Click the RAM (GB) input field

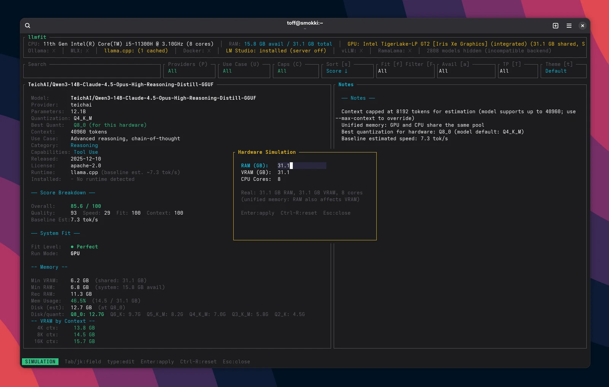[x=301, y=166]
